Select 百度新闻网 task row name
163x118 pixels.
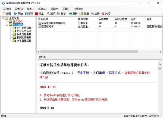click(x=47, y=27)
